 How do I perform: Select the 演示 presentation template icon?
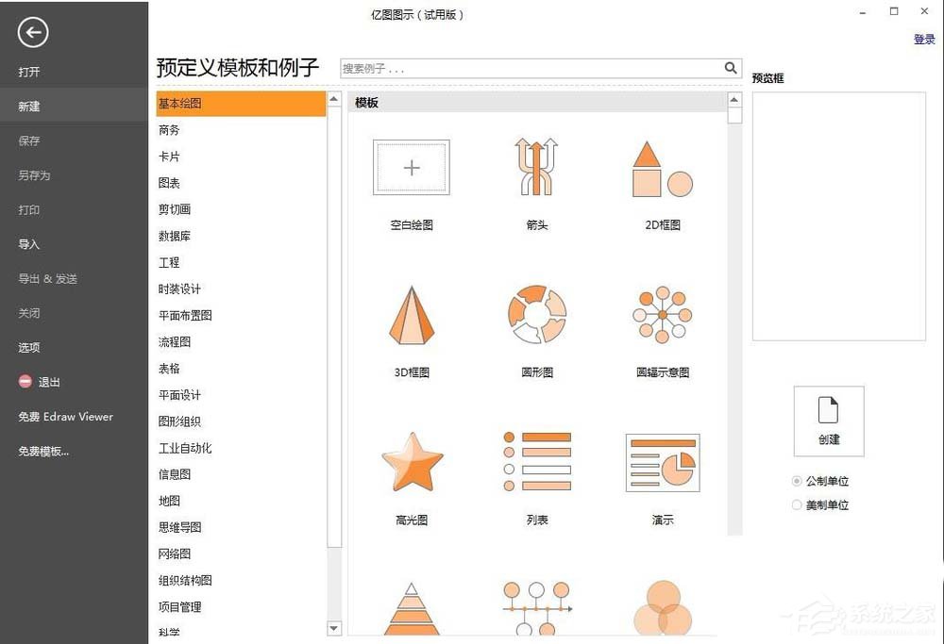(662, 462)
